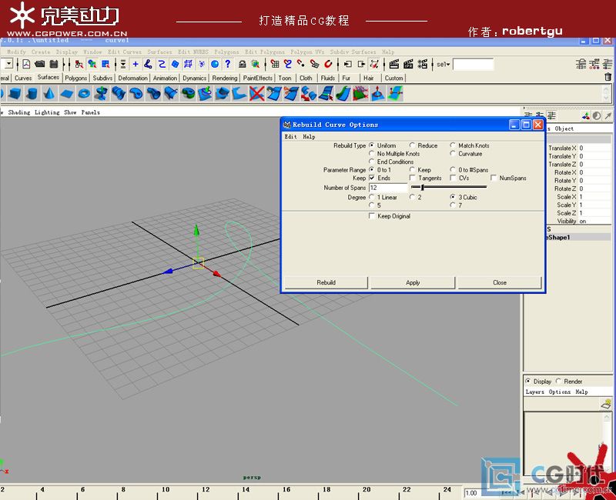Create a NURBS cone from the shelf
616x500 pixels.
[49, 94]
